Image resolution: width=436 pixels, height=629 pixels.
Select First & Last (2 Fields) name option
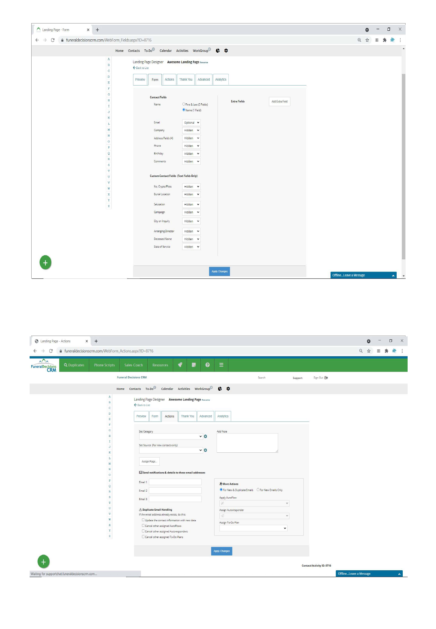184,104
